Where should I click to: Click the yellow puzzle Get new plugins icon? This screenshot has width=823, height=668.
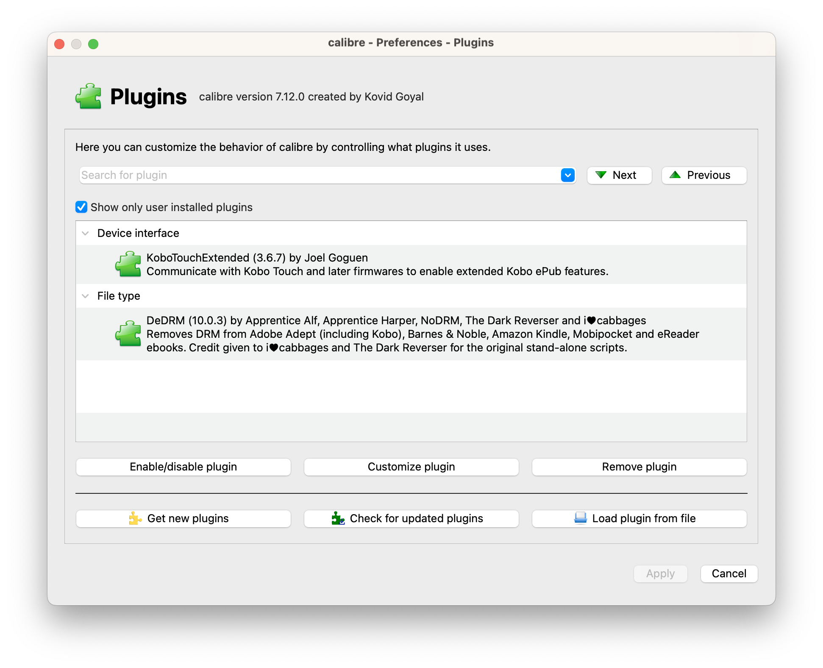(135, 518)
